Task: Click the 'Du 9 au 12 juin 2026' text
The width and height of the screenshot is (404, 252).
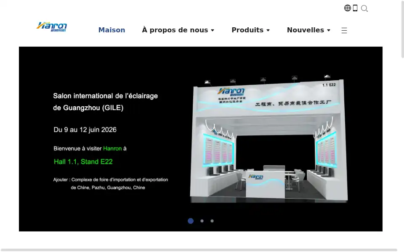Action: click(85, 130)
